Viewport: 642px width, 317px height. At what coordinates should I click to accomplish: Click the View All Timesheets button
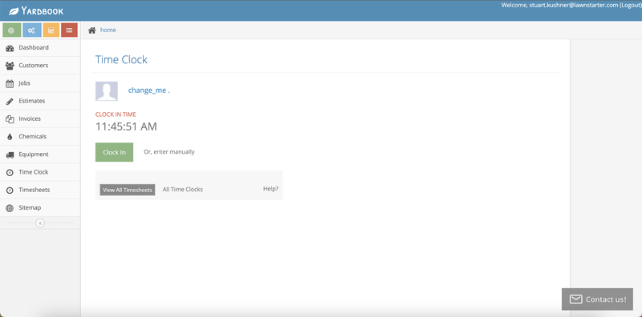point(128,190)
